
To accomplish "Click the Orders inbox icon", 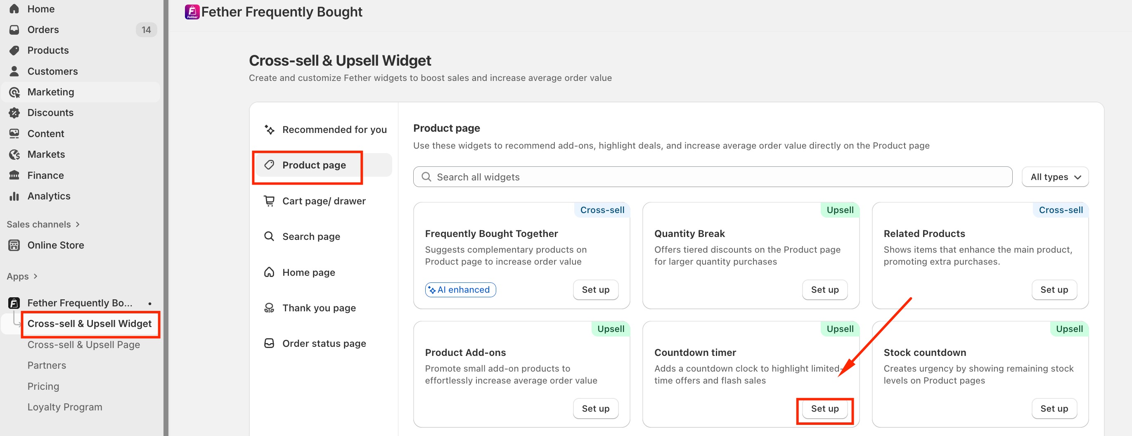I will pyautogui.click(x=14, y=29).
